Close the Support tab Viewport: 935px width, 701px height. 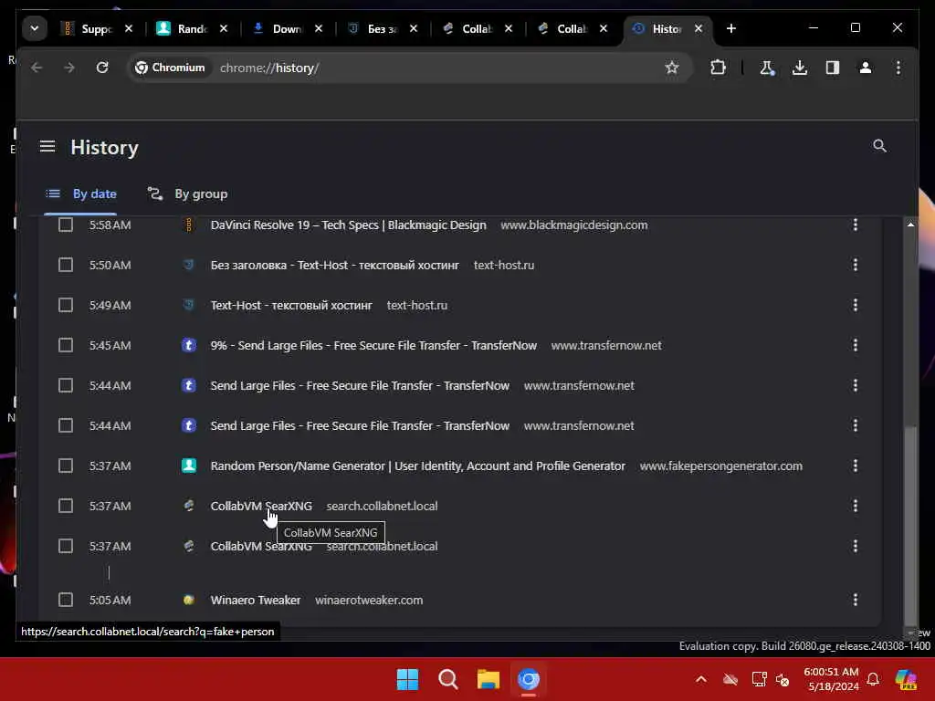coord(129,28)
